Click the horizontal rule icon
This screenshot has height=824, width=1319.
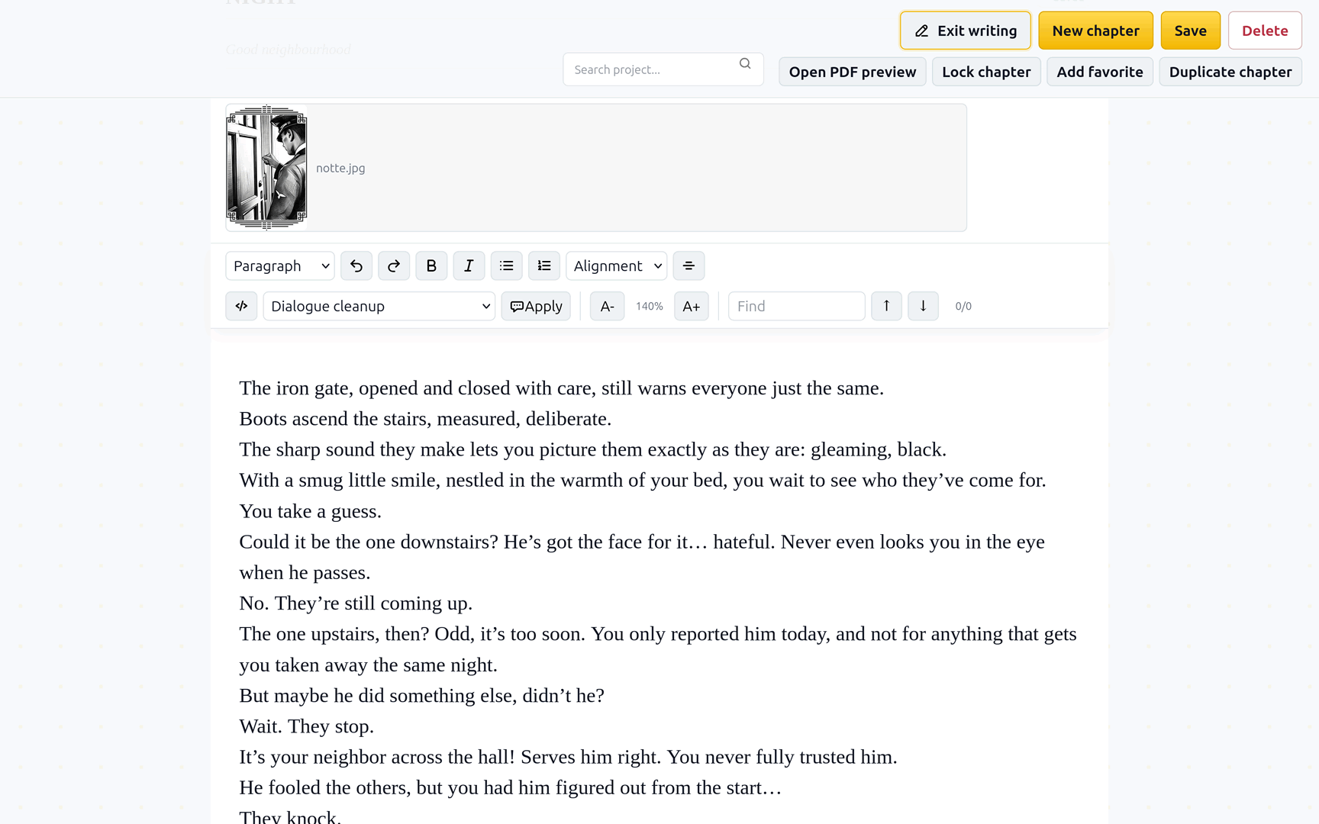689,266
